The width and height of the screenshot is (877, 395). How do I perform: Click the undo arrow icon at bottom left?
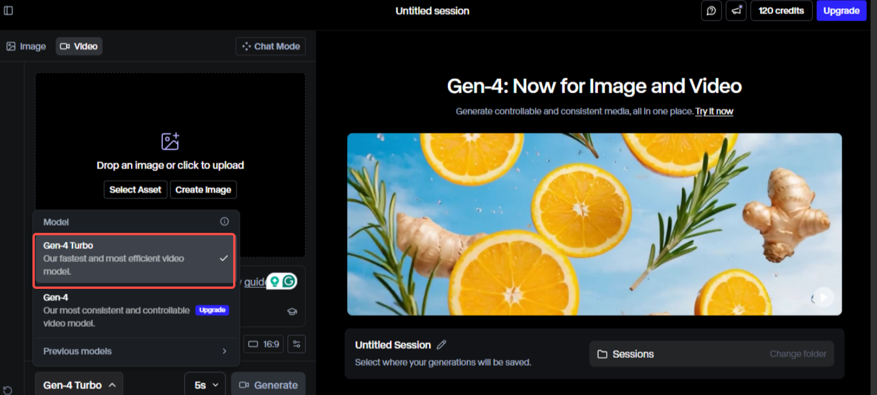point(7,390)
